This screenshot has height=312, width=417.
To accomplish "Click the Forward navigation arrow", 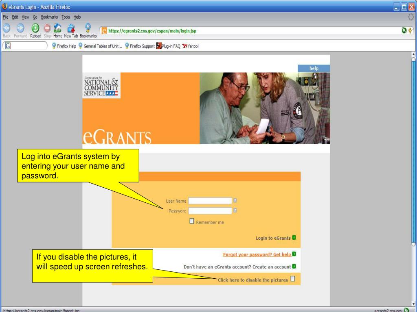I will [x=20, y=28].
